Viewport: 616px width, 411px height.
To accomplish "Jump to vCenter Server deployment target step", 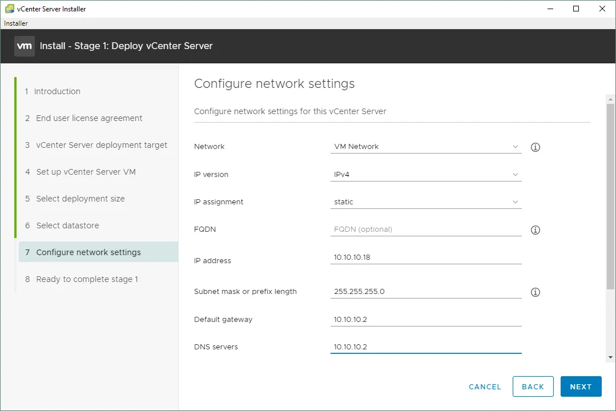I will coord(102,145).
